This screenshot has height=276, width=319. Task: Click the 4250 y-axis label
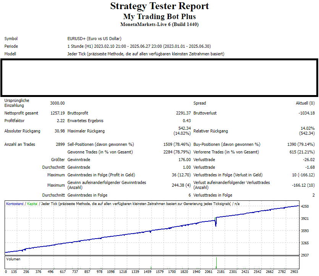pyautogui.click(x=305, y=207)
